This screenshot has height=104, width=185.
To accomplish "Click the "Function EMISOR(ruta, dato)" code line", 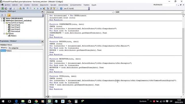I will point(64,42).
